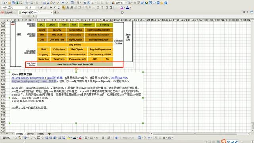Screen dimensions: 254x143
Task: Apply shape fill in the drawing toolbar
Action: coord(69,138)
